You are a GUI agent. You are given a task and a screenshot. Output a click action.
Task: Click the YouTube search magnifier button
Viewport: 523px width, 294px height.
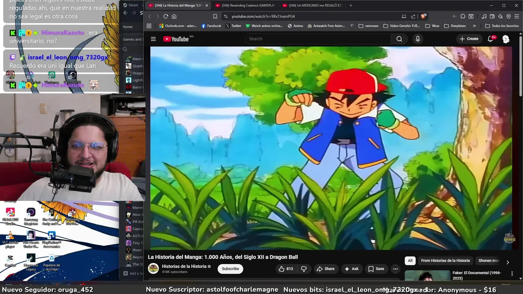[x=399, y=39]
